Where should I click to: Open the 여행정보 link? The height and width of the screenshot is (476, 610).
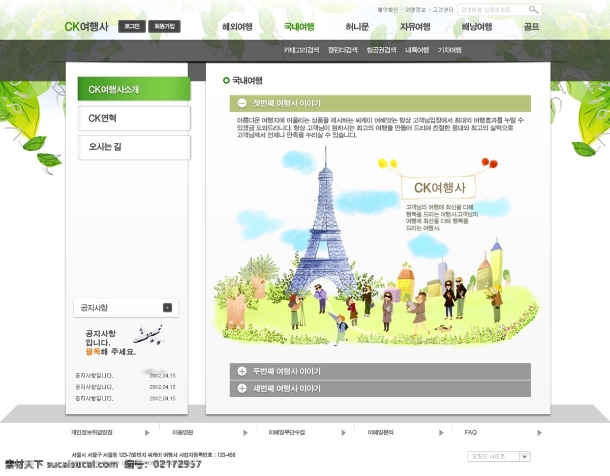point(415,10)
